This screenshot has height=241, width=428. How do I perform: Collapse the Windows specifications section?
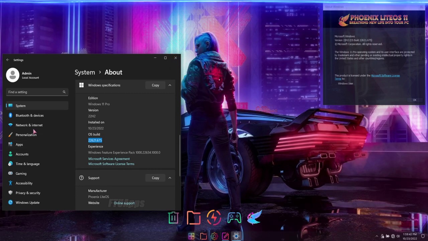tap(170, 85)
